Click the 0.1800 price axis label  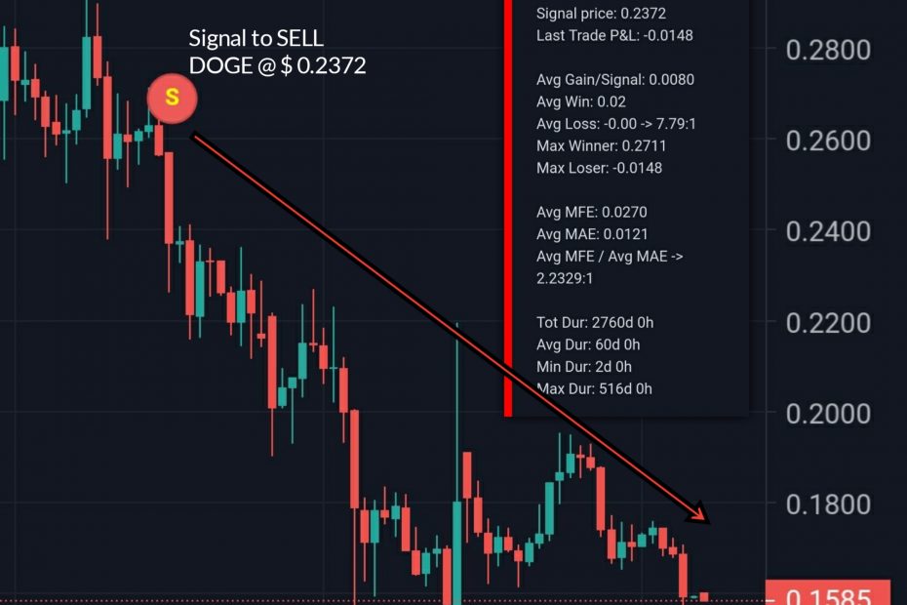pos(828,504)
